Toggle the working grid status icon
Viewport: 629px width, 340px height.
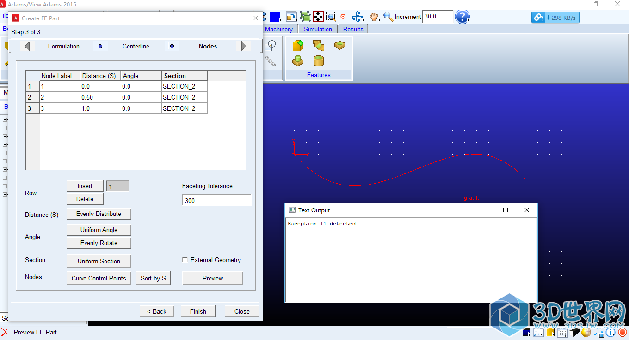tap(562, 332)
